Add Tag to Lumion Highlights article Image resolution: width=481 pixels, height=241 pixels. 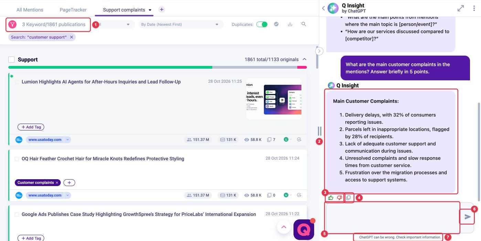[x=31, y=127]
